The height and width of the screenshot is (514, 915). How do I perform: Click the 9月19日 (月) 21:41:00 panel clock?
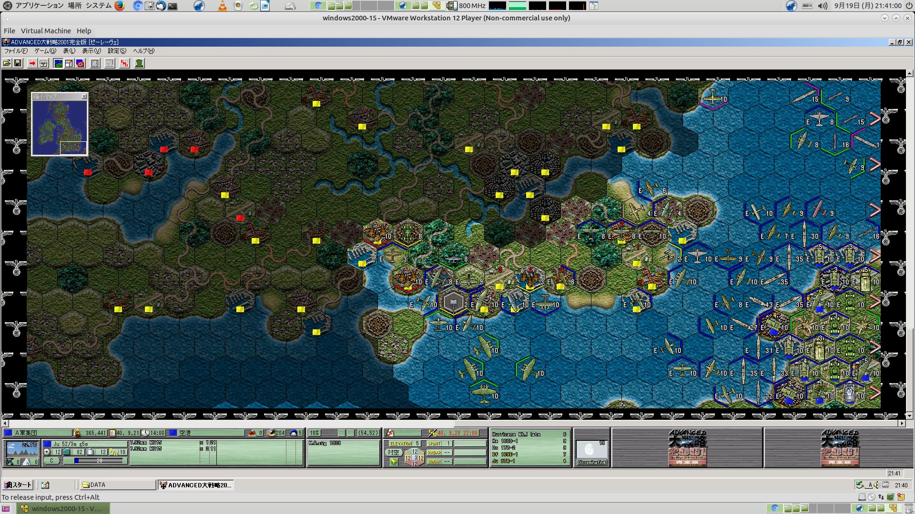pos(868,6)
